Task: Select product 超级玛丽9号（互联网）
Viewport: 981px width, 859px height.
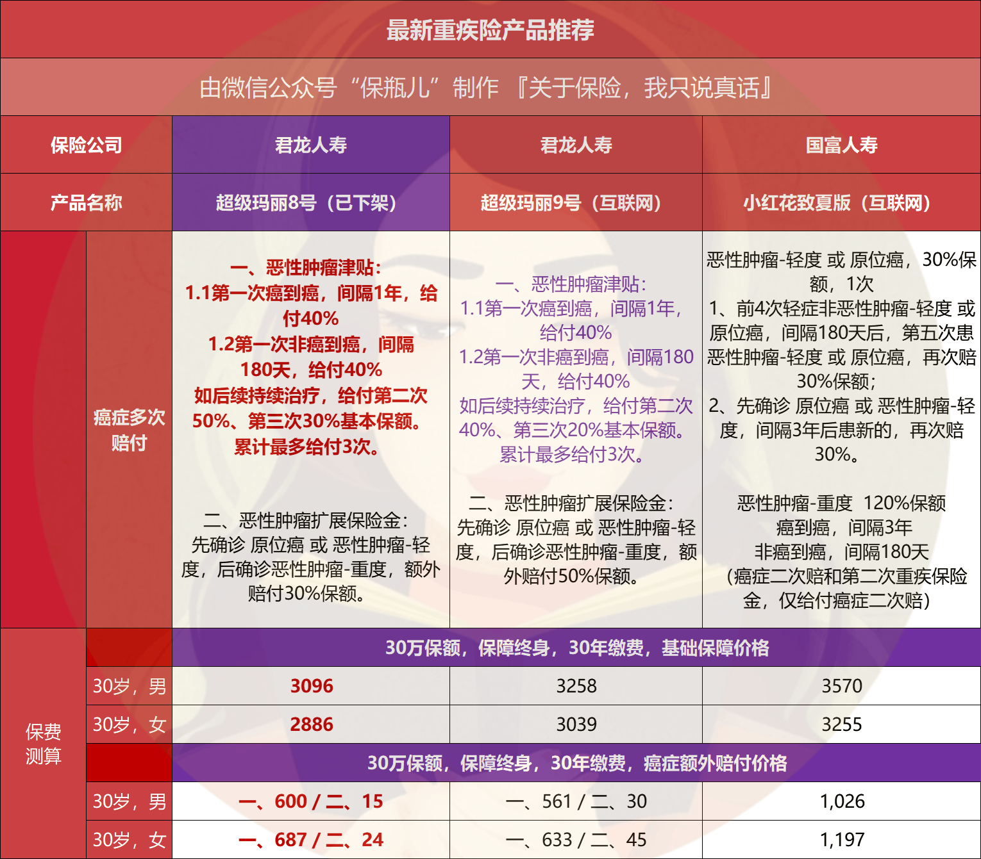Action: [x=576, y=203]
